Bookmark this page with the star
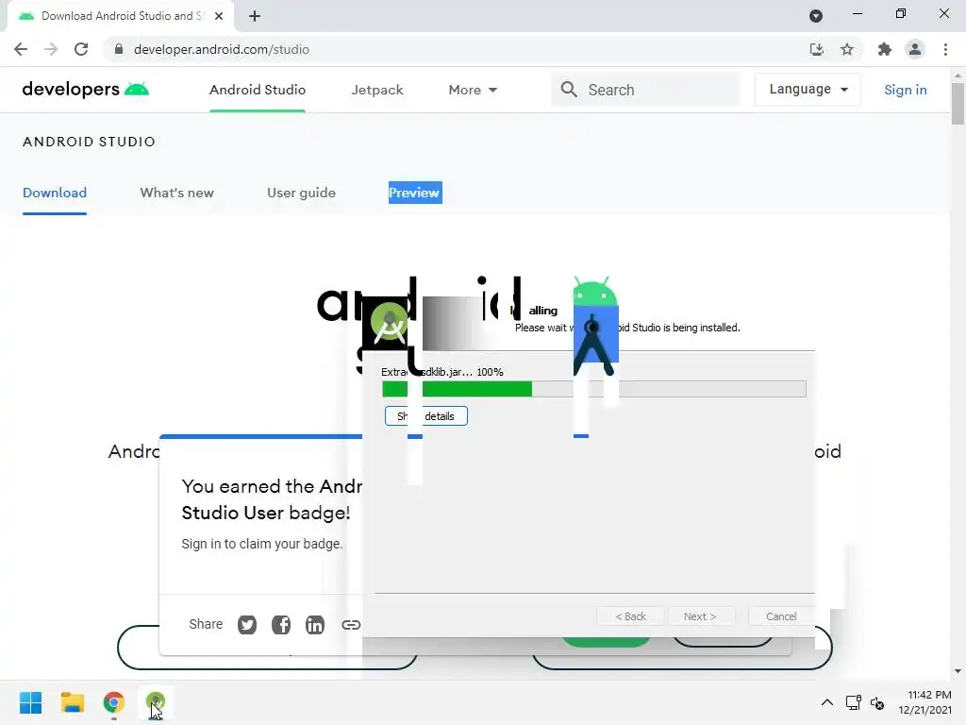Screen dimensions: 966x725 point(847,49)
